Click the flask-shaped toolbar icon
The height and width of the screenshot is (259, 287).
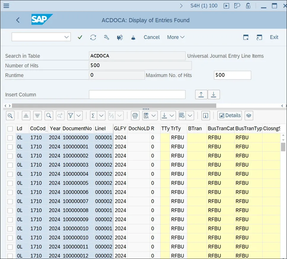tap(133, 37)
